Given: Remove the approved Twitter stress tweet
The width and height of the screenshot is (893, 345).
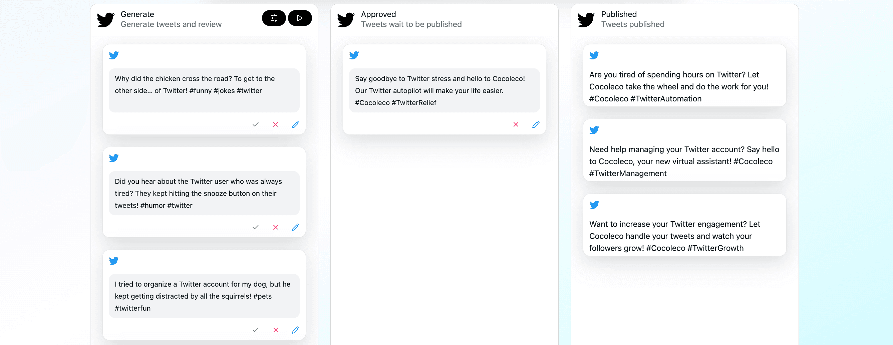Looking at the screenshot, I should tap(516, 124).
